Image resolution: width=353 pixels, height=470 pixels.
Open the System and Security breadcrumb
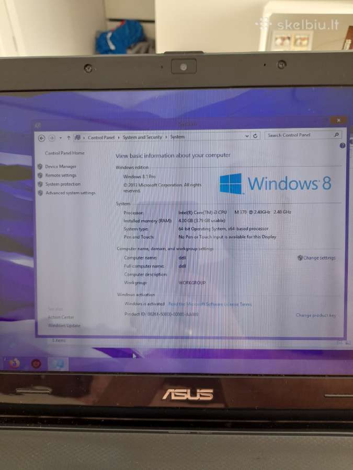pyautogui.click(x=142, y=137)
